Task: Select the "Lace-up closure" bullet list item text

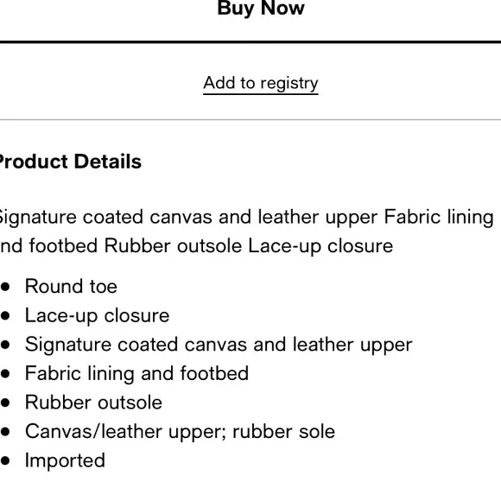Action: coord(97,315)
